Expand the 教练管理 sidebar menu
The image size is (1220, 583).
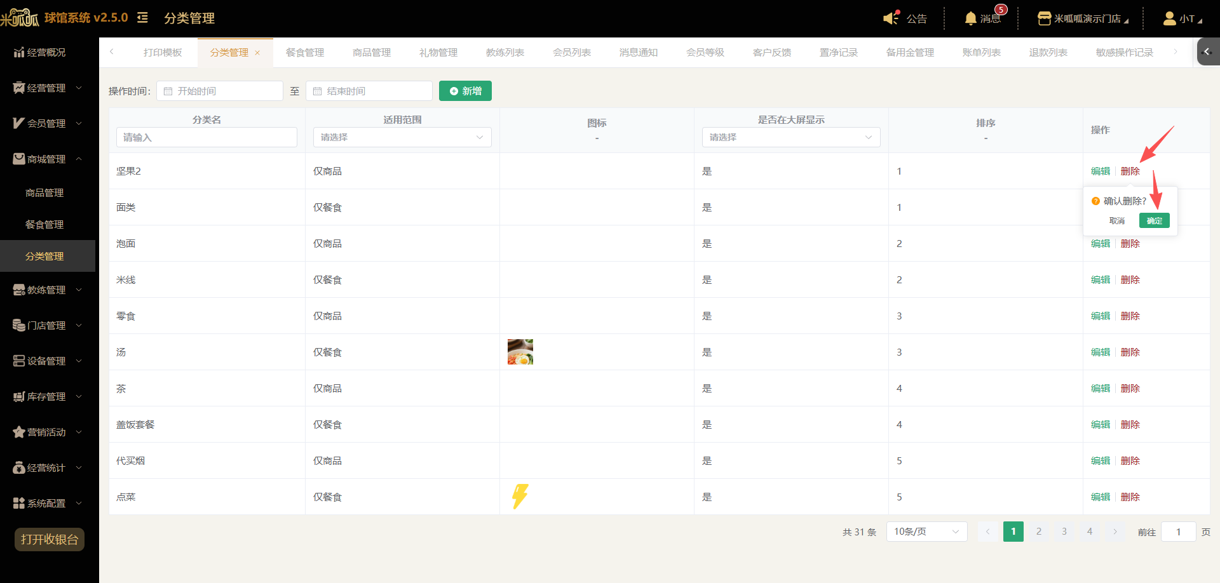[x=48, y=290]
